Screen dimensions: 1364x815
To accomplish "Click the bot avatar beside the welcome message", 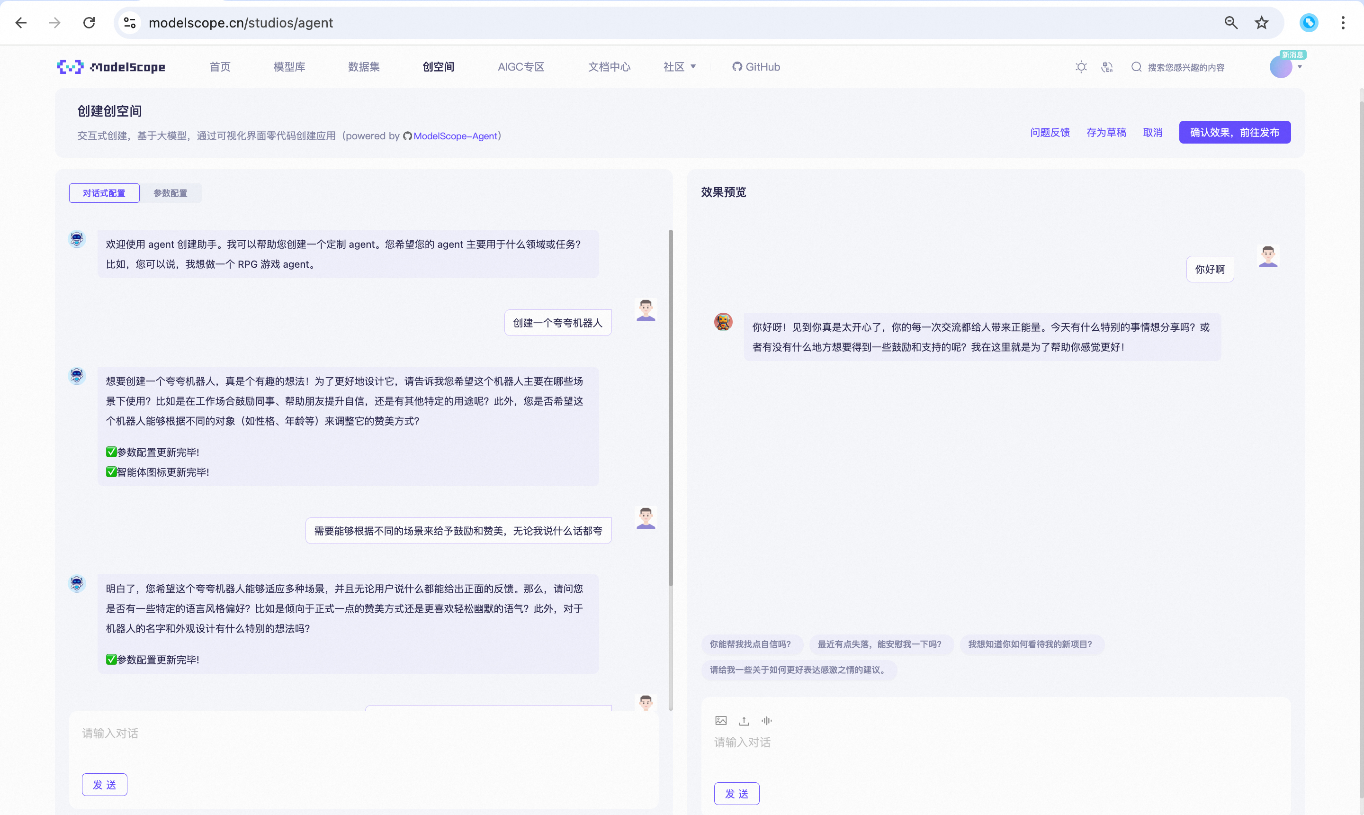I will 77,239.
